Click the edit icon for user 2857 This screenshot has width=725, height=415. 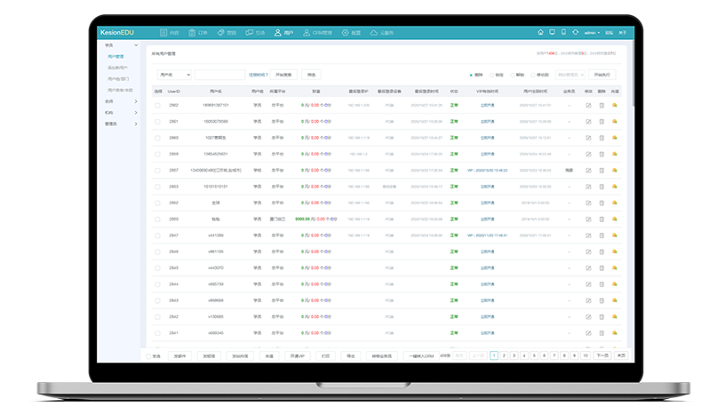coord(588,170)
